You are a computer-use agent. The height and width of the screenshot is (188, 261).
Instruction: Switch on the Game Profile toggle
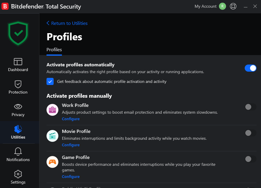point(251,159)
